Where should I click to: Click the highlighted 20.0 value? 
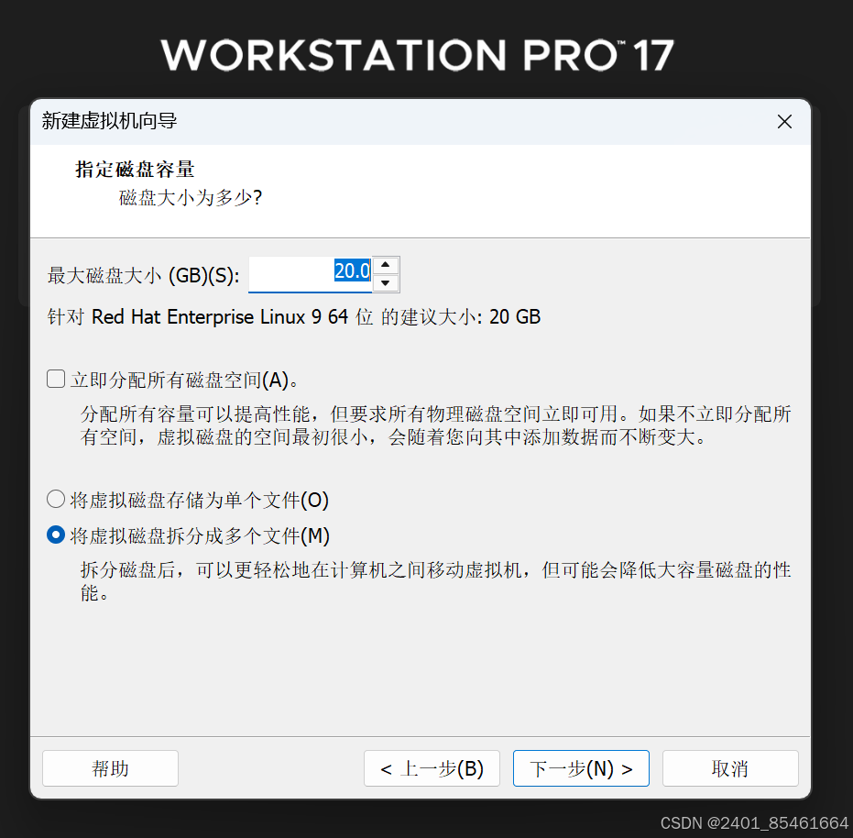(352, 270)
